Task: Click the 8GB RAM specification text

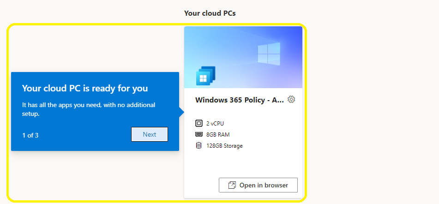Action: (x=218, y=135)
